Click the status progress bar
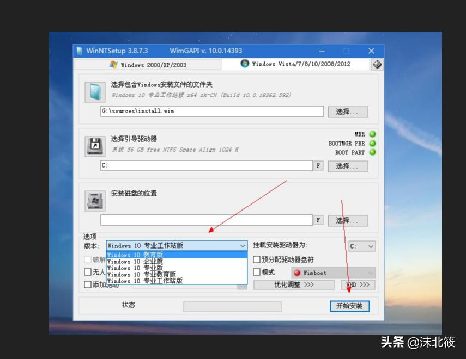The height and width of the screenshot is (359, 466). pyautogui.click(x=232, y=306)
